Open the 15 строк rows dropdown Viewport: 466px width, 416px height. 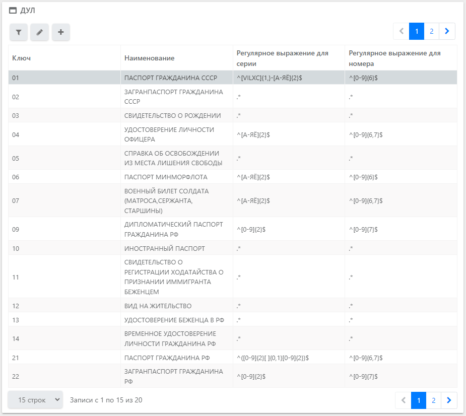pyautogui.click(x=35, y=400)
